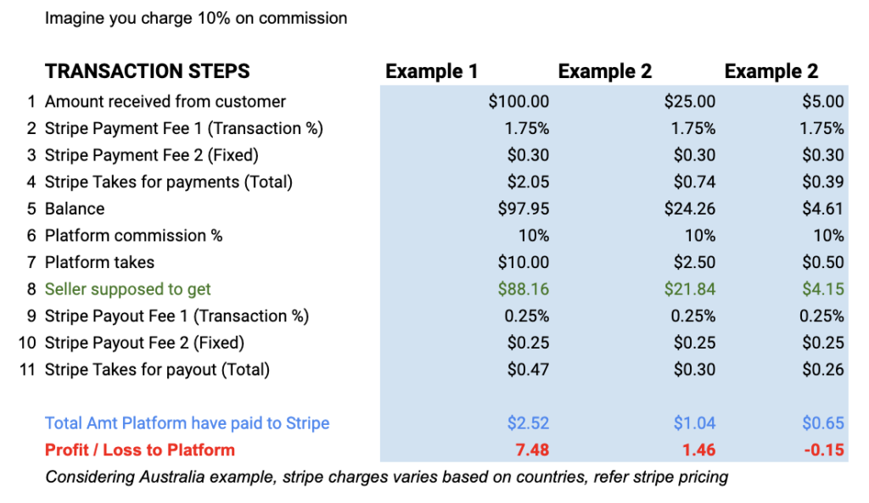Select the $24.26 balance cell
The width and height of the screenshot is (869, 503).
point(690,209)
